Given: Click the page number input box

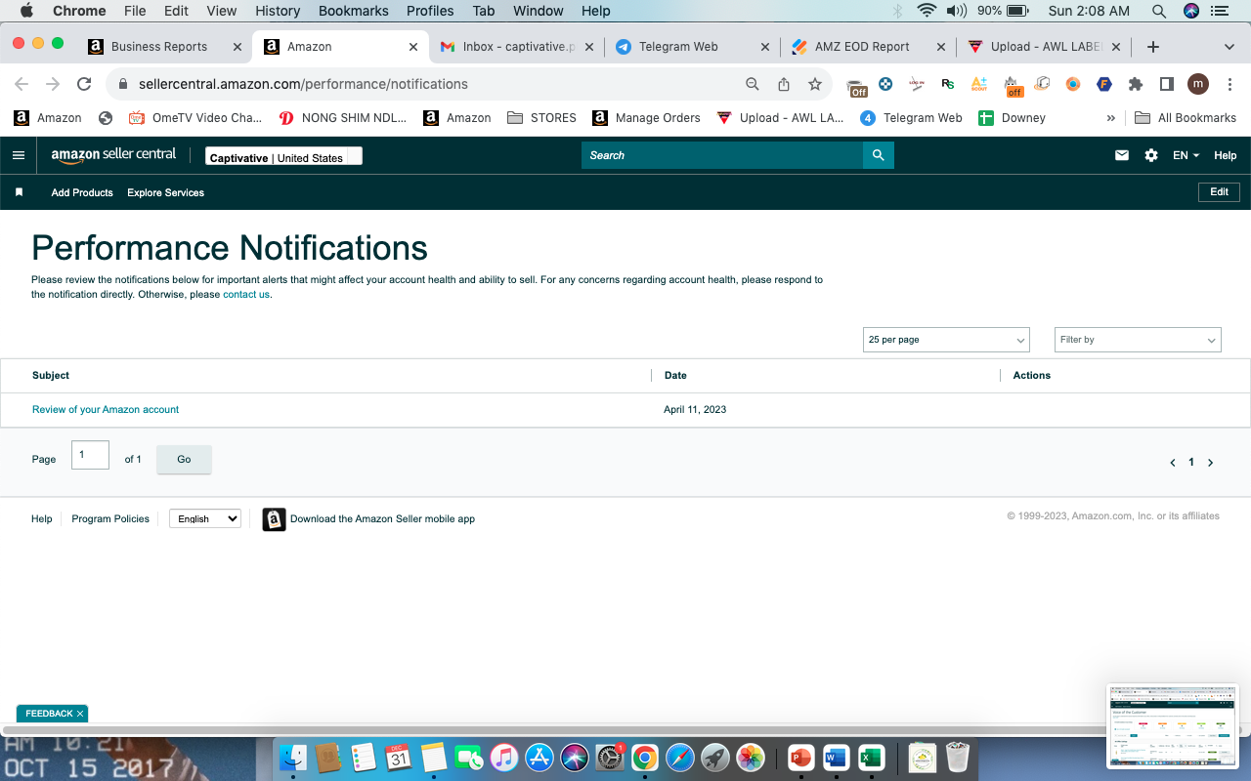Looking at the screenshot, I should pos(90,455).
